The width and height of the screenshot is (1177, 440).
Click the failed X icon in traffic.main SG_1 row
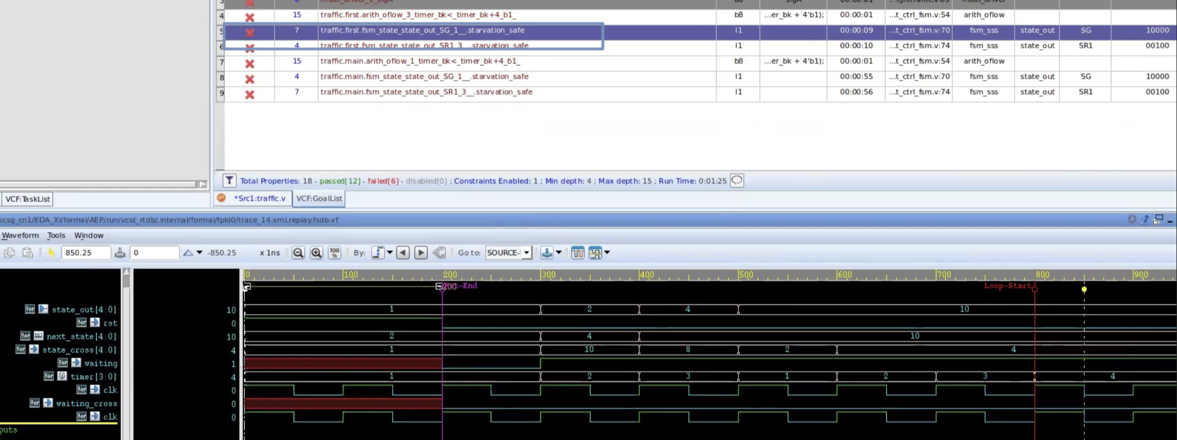click(249, 79)
